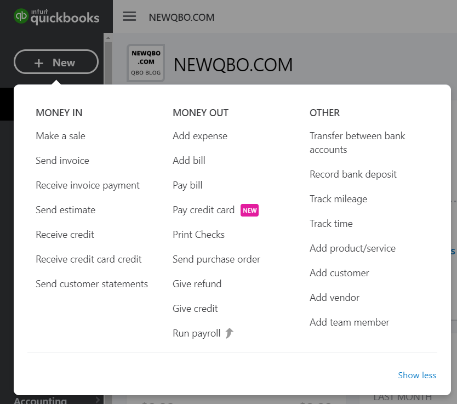Choose Send estimate

point(66,210)
